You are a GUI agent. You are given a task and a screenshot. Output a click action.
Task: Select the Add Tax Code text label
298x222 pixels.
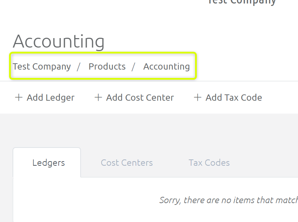234,98
